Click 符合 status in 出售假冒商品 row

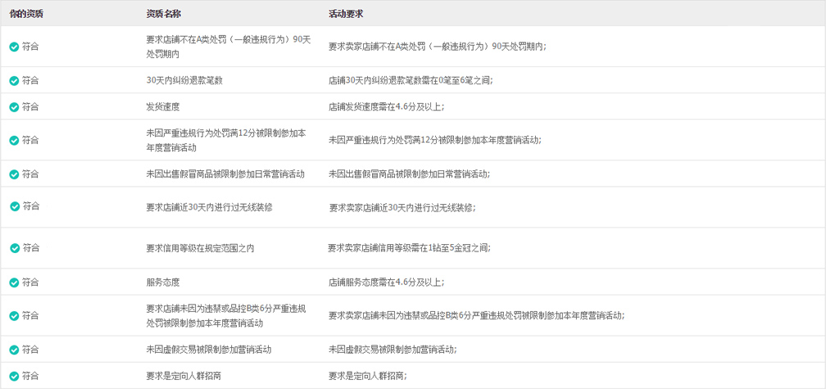[30, 174]
